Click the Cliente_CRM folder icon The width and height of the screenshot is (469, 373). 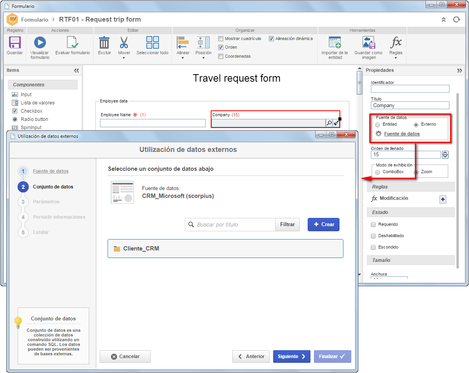117,249
